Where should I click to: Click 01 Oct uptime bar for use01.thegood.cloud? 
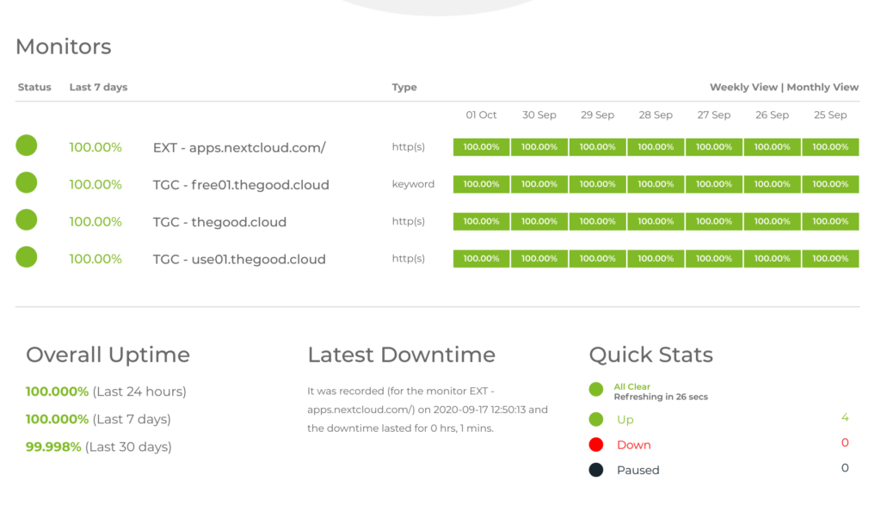click(482, 258)
